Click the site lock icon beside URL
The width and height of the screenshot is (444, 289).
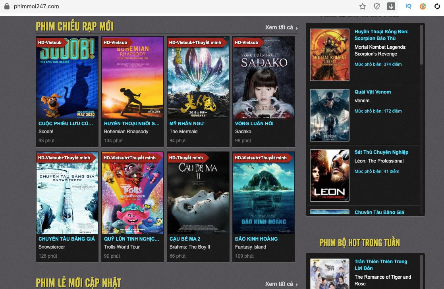(6, 6)
